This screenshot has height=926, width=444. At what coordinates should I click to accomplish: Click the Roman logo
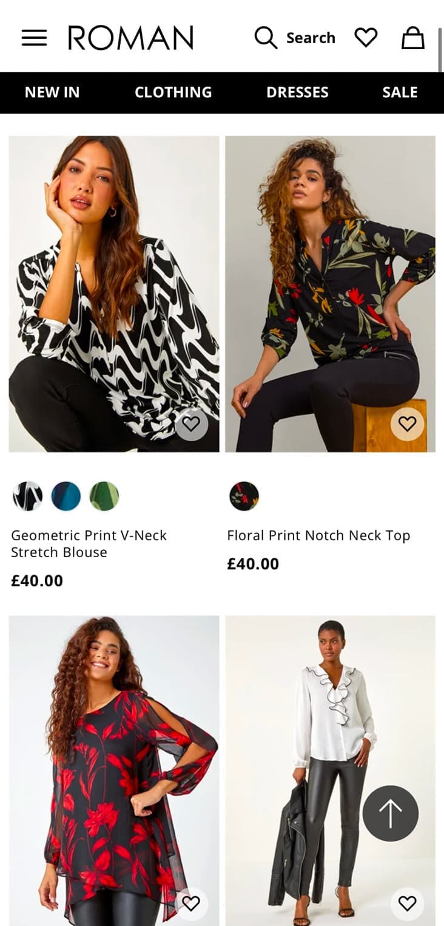coord(130,38)
